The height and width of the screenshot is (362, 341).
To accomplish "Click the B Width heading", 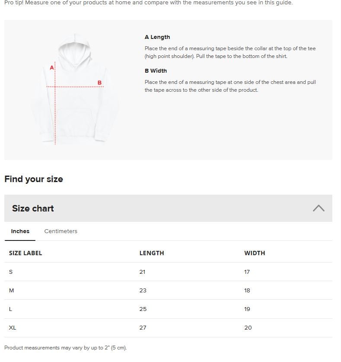I will point(156,70).
